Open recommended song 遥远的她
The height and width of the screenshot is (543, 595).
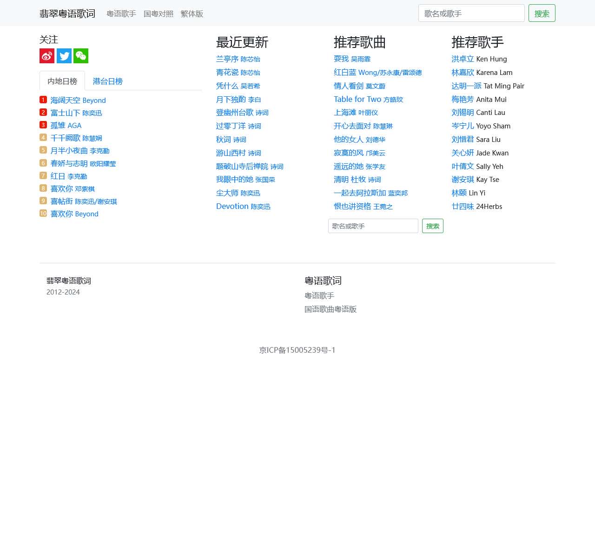click(360, 166)
